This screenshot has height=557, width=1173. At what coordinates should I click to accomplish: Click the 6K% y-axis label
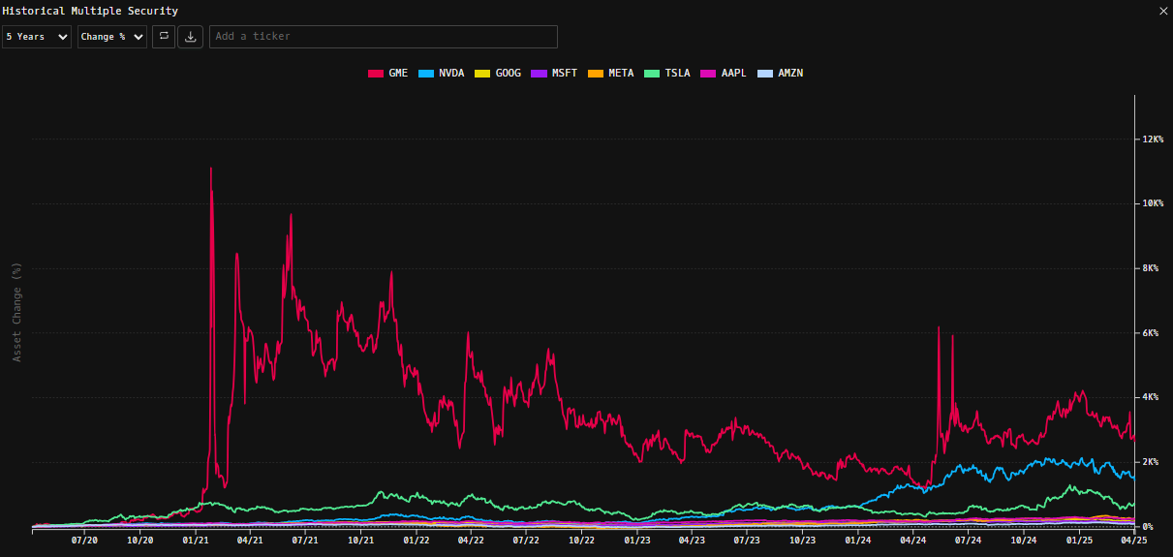tap(1151, 333)
